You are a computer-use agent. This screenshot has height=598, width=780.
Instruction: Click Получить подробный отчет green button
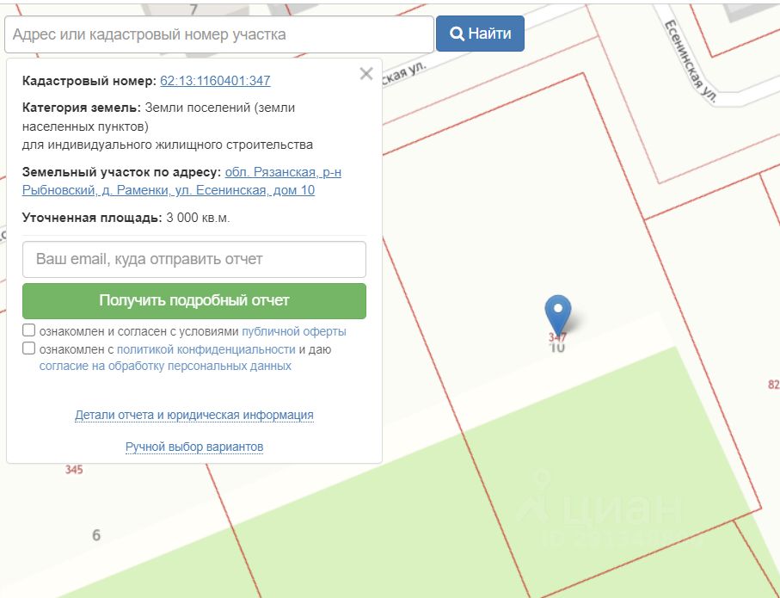pyautogui.click(x=194, y=301)
